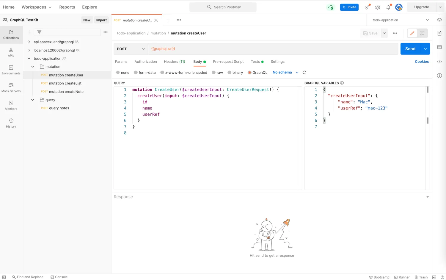Switch to the Headers (11) tab

(175, 62)
